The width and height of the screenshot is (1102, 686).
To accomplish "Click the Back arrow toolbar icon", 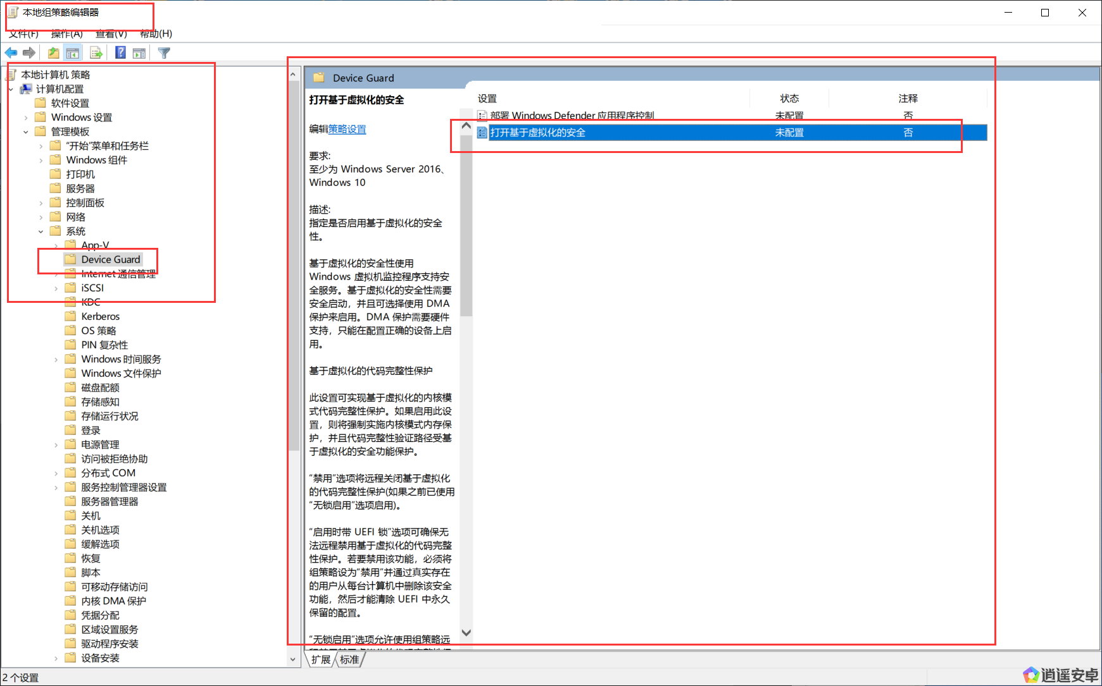I will [11, 53].
